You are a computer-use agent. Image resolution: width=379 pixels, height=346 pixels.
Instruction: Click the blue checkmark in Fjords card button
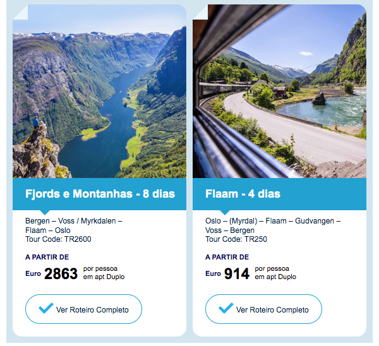[46, 308]
